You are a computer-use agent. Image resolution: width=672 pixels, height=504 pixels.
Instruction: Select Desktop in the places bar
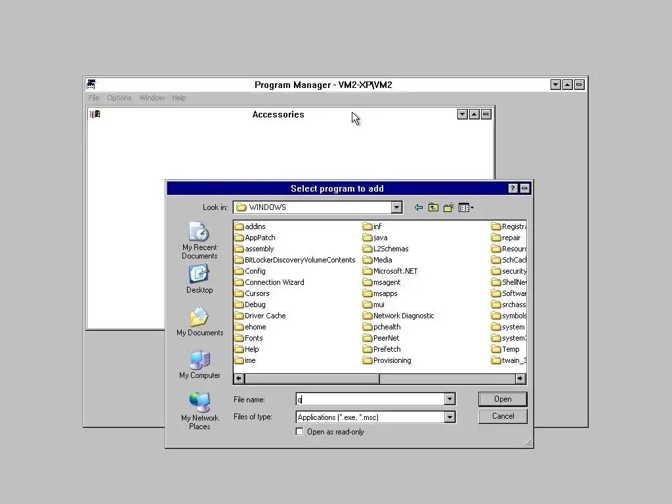click(199, 279)
